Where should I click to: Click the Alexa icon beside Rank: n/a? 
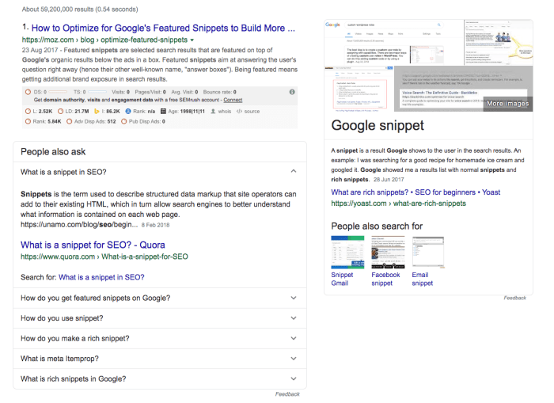[x=128, y=112]
